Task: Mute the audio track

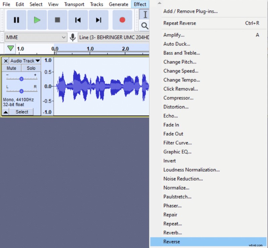Action: [11, 68]
